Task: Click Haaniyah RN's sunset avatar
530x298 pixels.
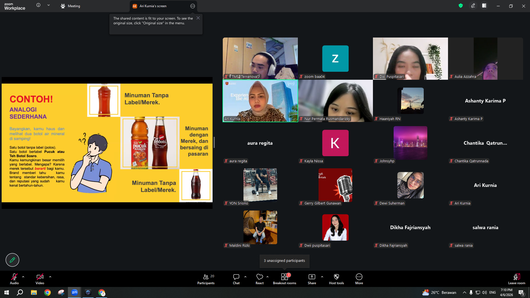Action: (410, 101)
